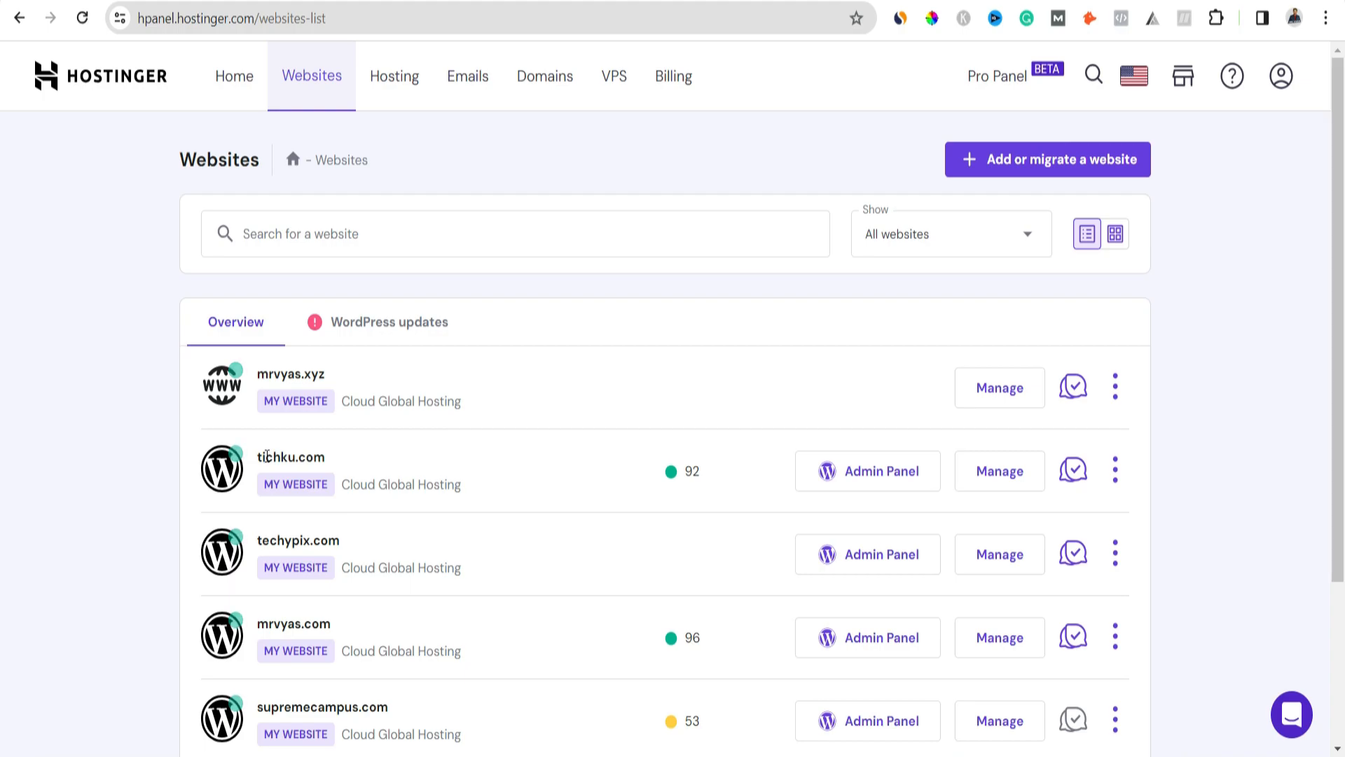Click the MY WEBSITE tag of mrvyas.xyz

[296, 401]
